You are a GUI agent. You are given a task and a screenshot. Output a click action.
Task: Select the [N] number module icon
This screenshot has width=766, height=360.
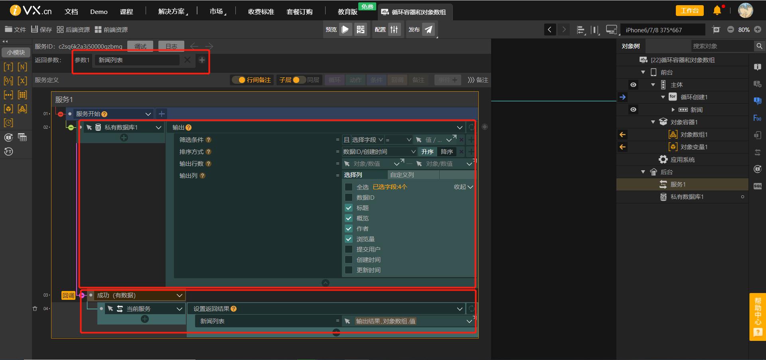tap(22, 67)
